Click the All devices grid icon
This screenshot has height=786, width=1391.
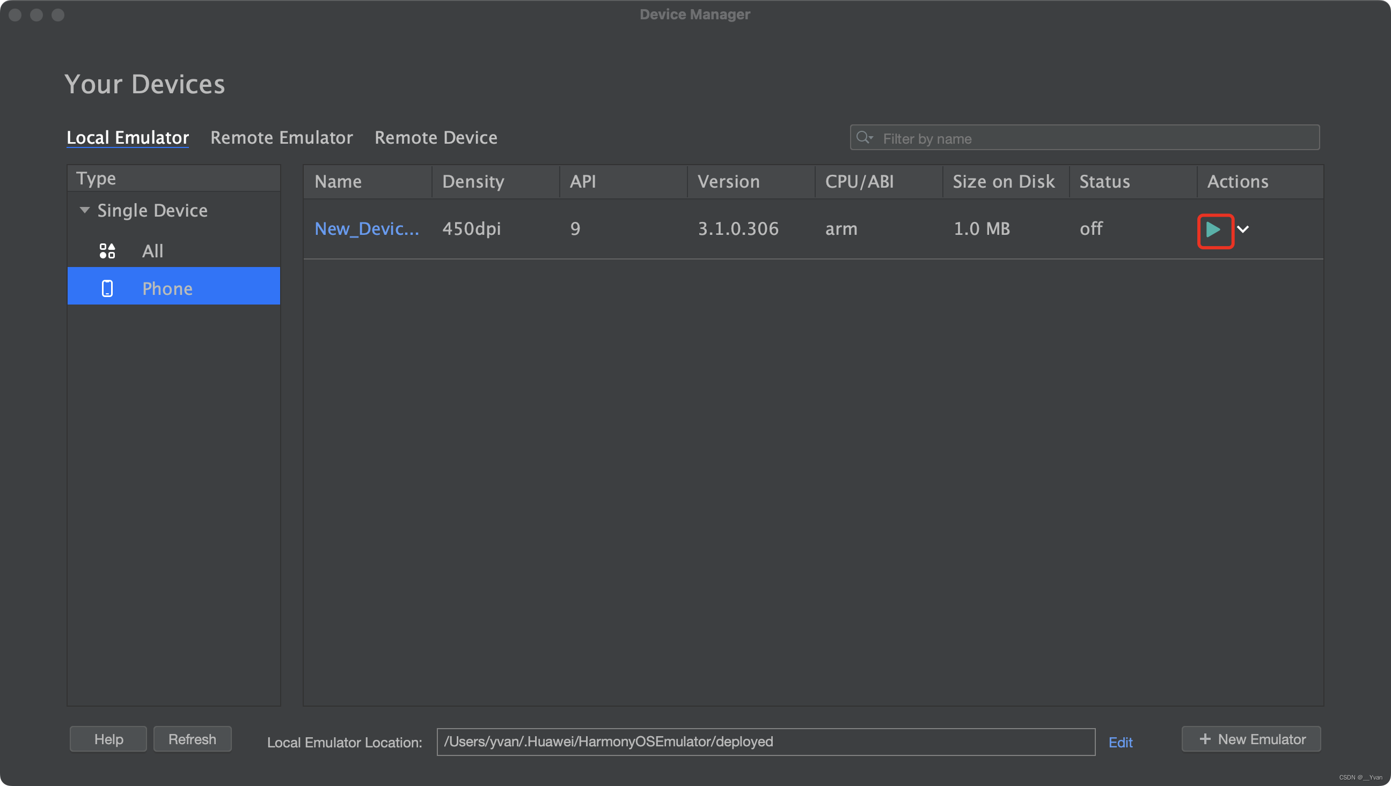pos(106,250)
